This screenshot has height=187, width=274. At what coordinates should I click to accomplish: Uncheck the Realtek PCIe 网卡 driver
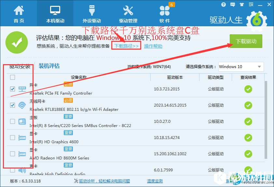(12, 89)
